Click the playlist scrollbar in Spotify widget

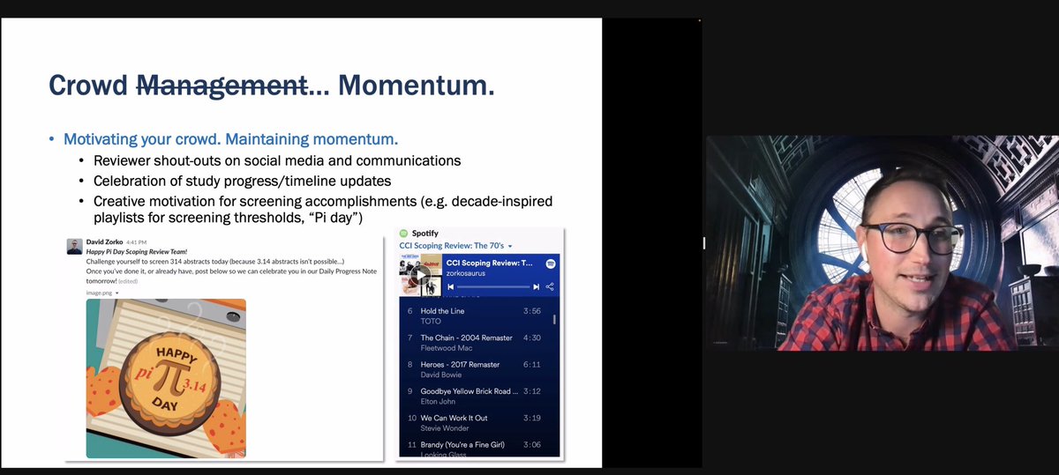click(x=554, y=318)
